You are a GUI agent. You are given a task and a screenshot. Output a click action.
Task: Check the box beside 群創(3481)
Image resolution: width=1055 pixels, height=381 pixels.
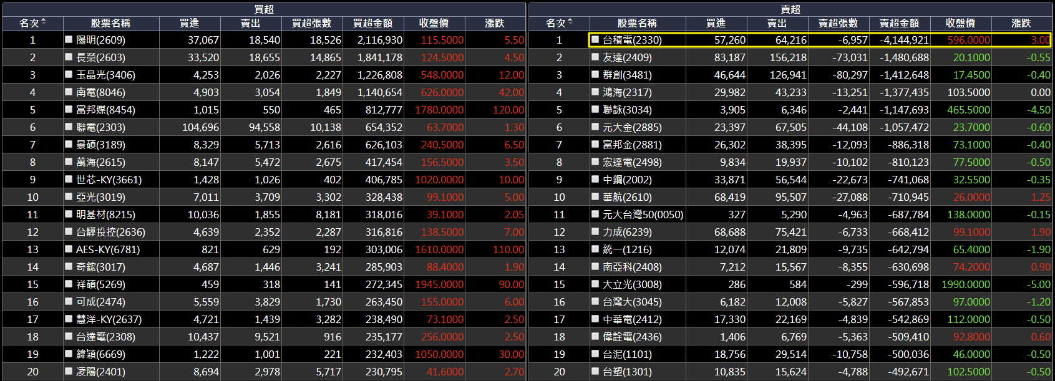click(595, 74)
